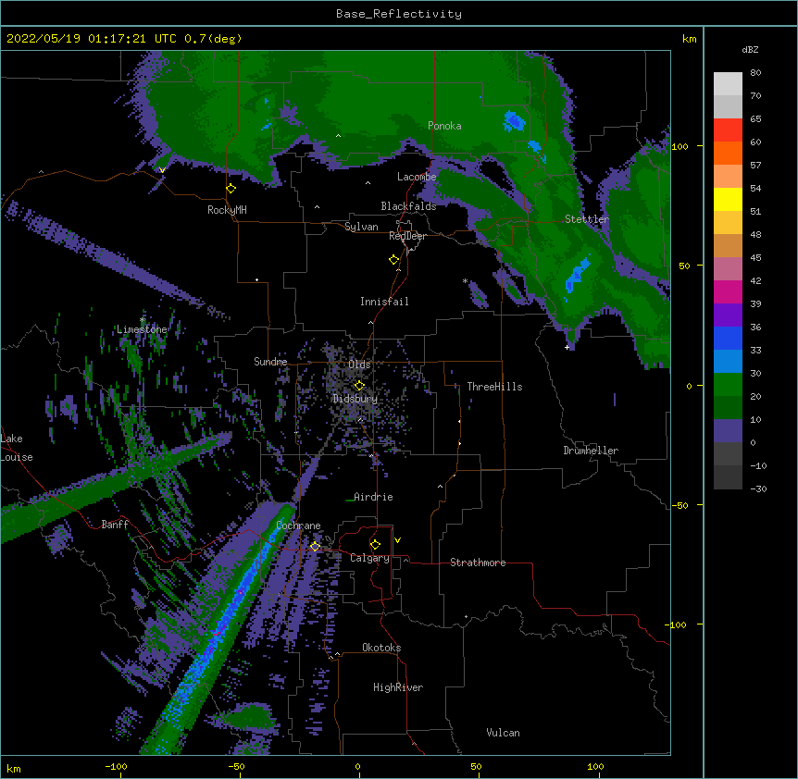This screenshot has width=798, height=779.
Task: Click the Strathmore city label
Action: click(x=478, y=563)
